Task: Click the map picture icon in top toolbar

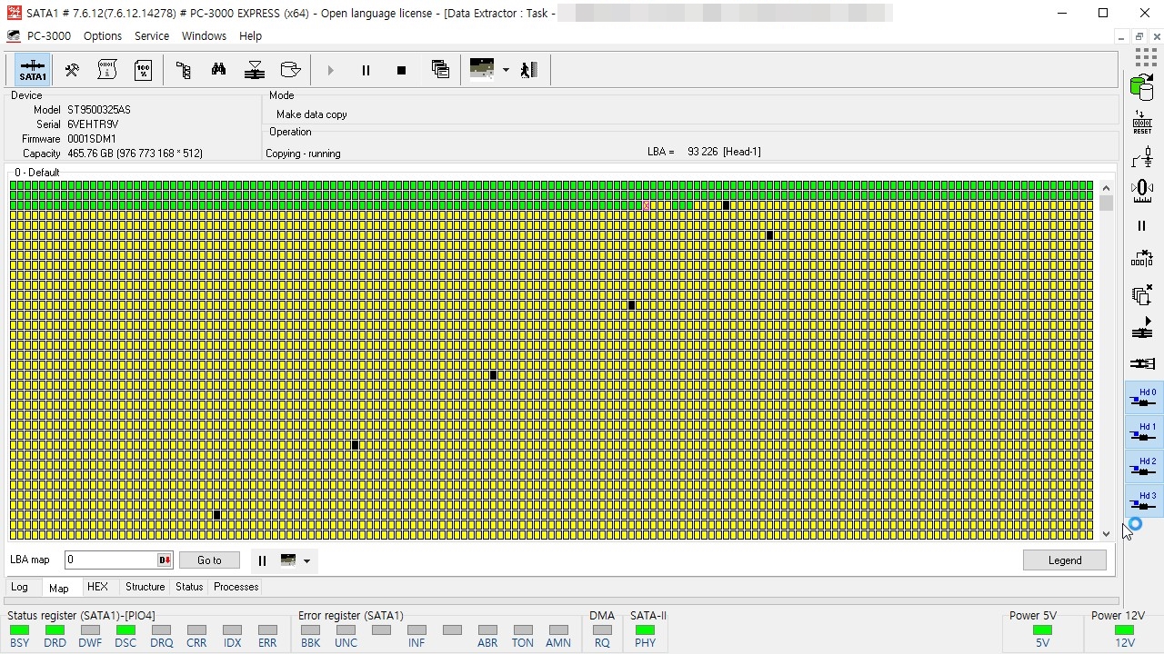Action: tap(482, 69)
